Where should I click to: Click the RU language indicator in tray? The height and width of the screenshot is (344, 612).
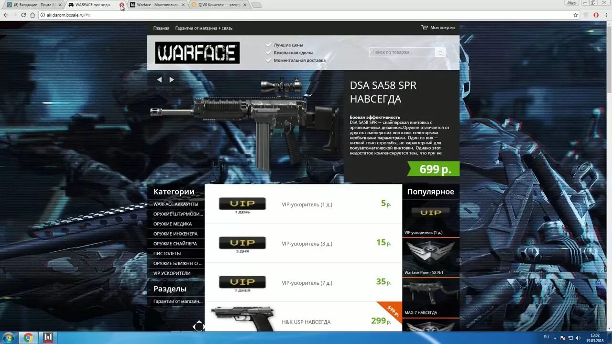[546, 337]
